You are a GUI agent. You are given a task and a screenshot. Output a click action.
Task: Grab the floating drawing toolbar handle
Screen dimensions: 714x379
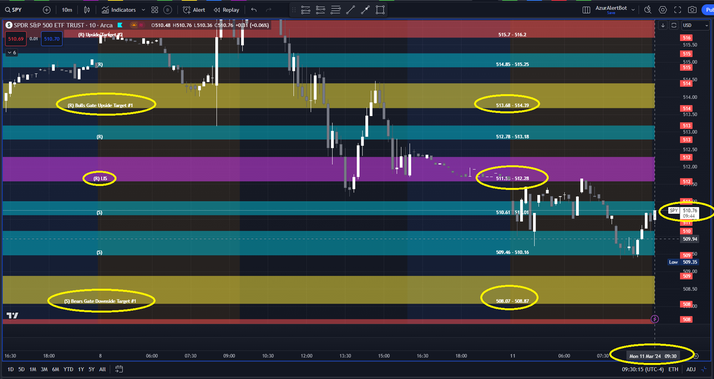(x=294, y=10)
